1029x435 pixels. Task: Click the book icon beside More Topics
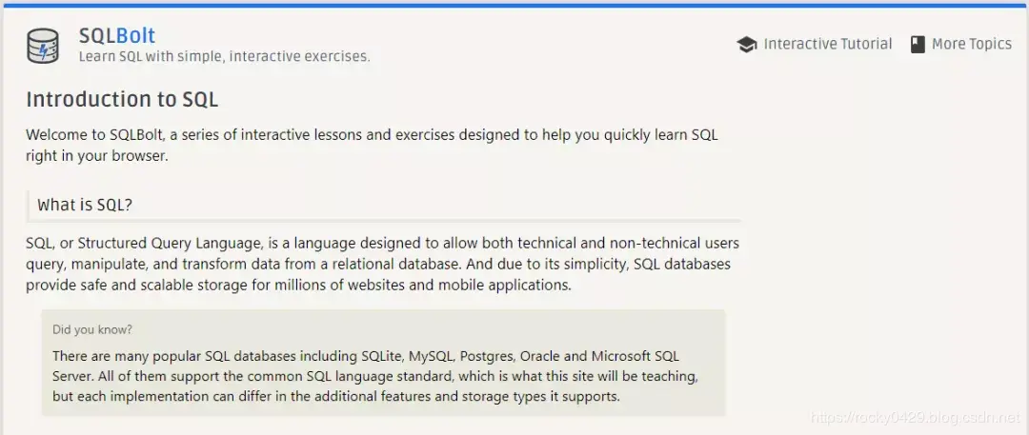click(x=918, y=45)
